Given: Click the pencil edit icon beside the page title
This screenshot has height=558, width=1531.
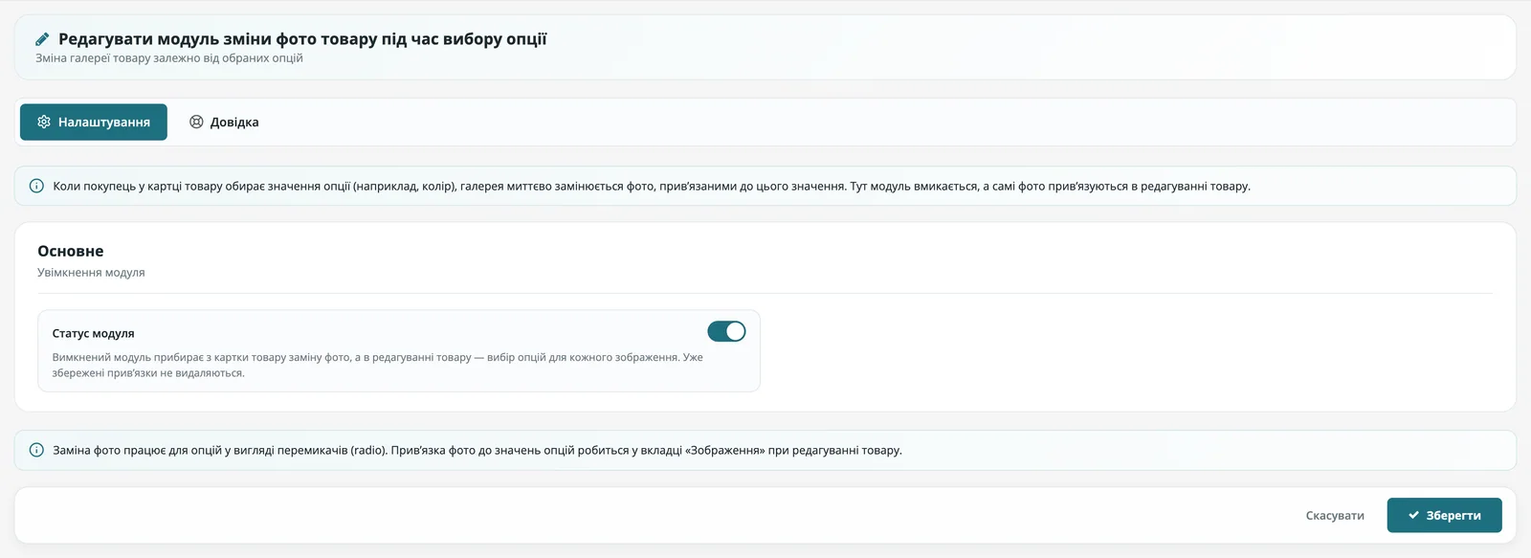Looking at the screenshot, I should (x=42, y=39).
